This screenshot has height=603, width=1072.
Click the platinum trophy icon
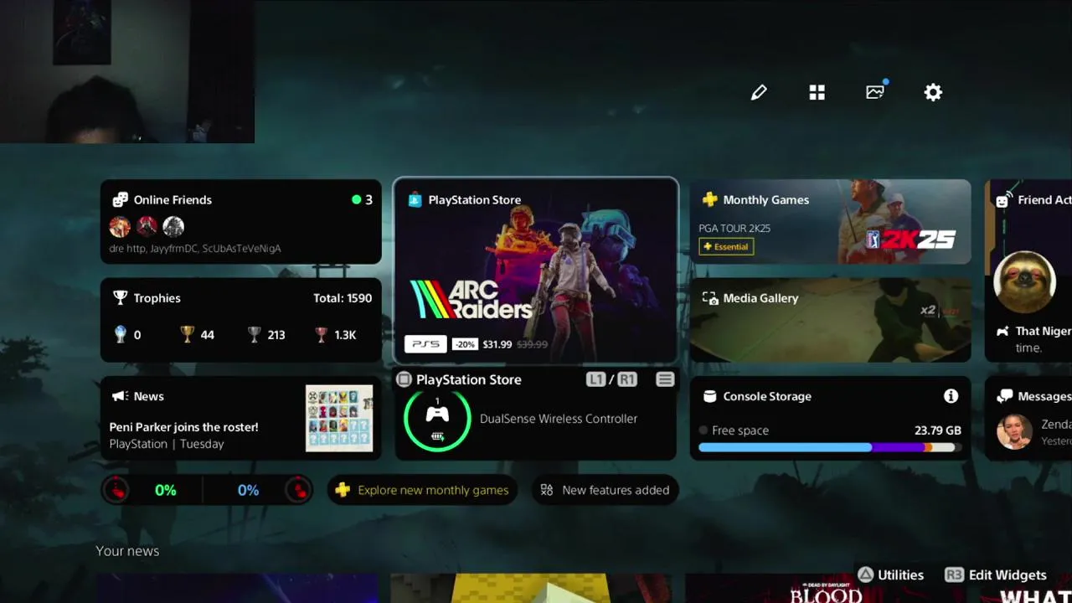point(121,334)
